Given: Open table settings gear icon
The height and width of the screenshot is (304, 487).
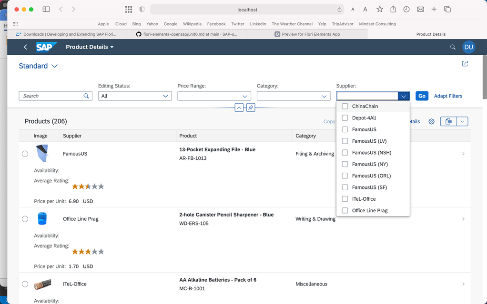Looking at the screenshot, I should [x=431, y=121].
